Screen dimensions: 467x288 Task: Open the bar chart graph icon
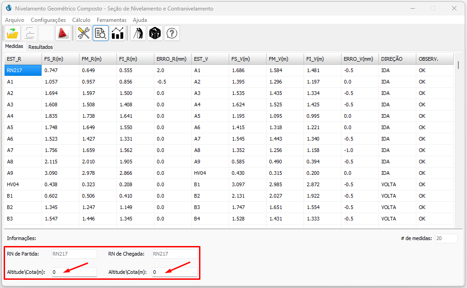118,33
